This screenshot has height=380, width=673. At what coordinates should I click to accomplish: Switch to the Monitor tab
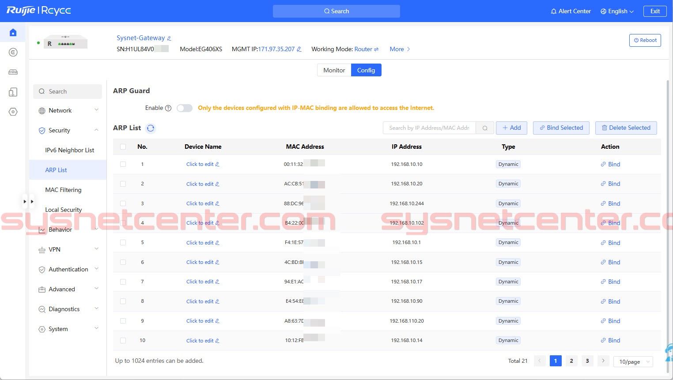click(x=334, y=70)
